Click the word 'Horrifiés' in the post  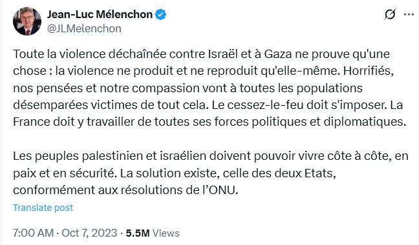(368, 71)
